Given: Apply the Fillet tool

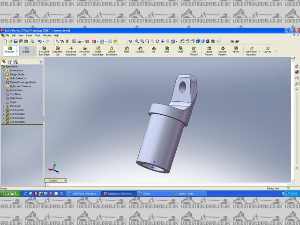Looking at the screenshot, I should (x=126, y=50).
